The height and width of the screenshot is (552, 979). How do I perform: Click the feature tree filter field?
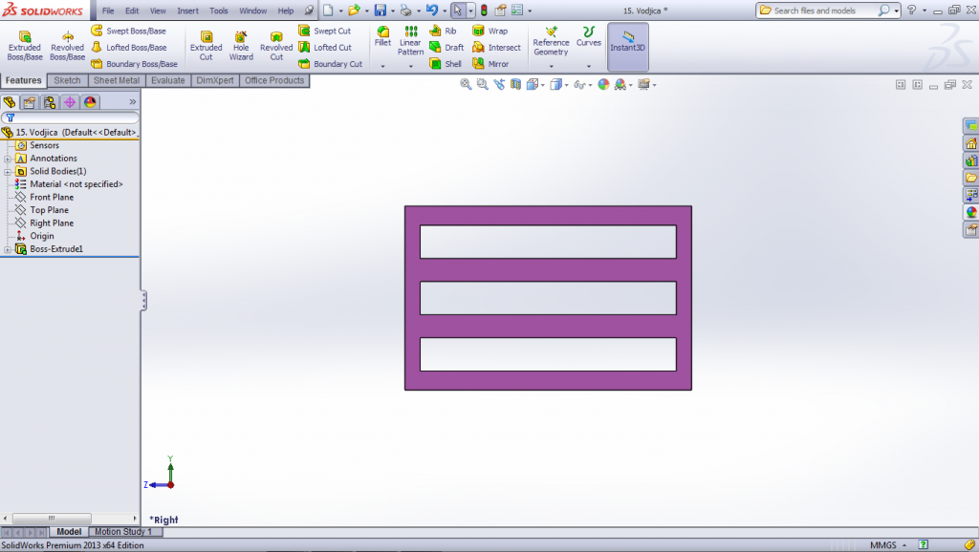pos(70,117)
